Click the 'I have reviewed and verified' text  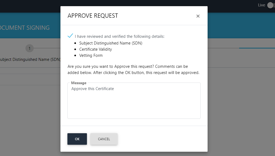click(x=120, y=36)
